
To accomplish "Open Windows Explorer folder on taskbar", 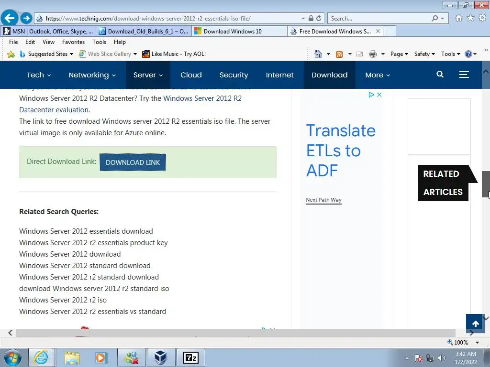I will tap(72, 357).
